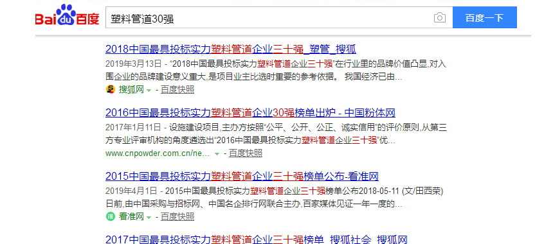Open 百度快照 for the 看准网 result

pos(177,216)
